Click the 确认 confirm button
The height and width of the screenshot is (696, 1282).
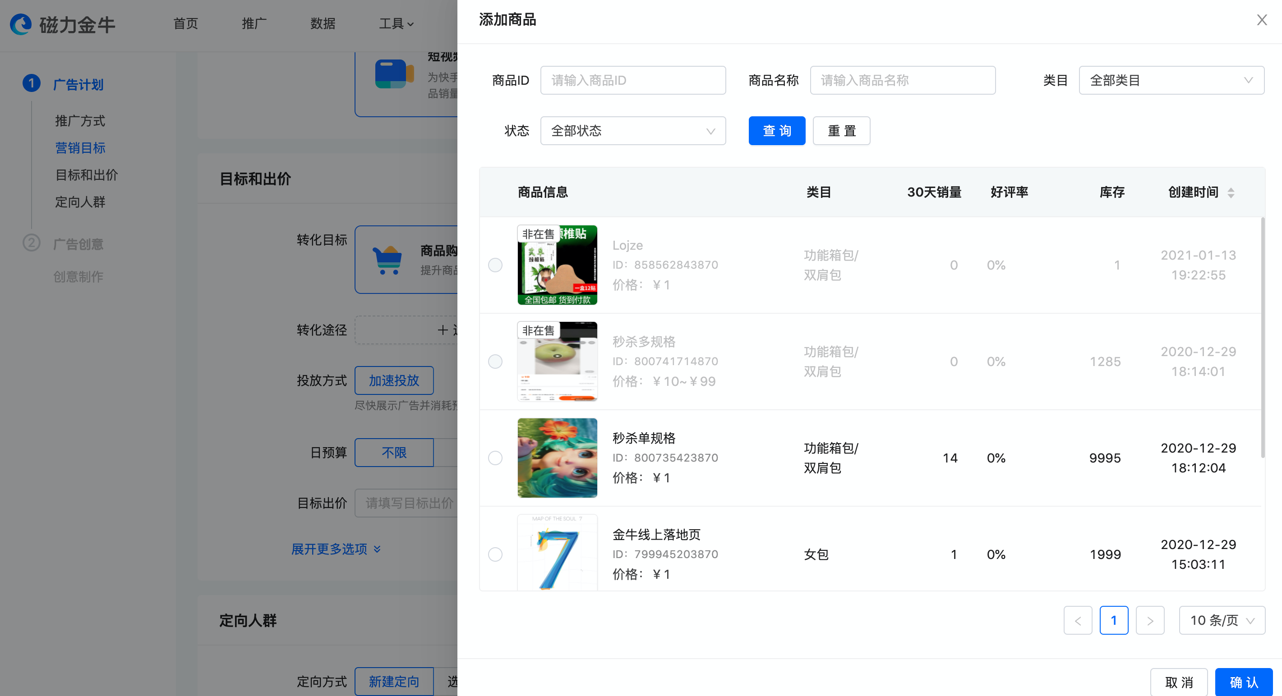pyautogui.click(x=1244, y=682)
